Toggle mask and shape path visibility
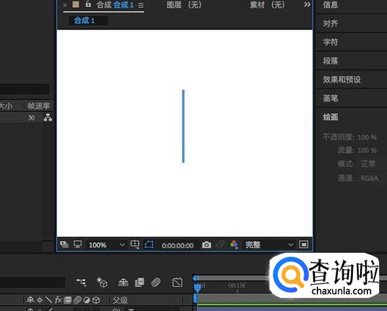The height and width of the screenshot is (311, 387). click(x=149, y=245)
